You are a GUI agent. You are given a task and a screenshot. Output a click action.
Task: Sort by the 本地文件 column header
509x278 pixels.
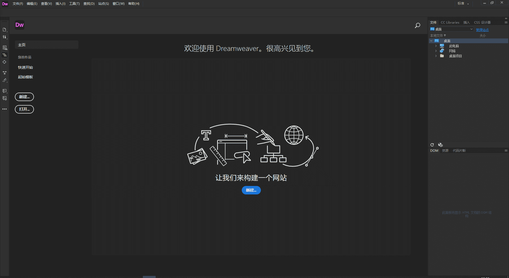tap(438, 36)
